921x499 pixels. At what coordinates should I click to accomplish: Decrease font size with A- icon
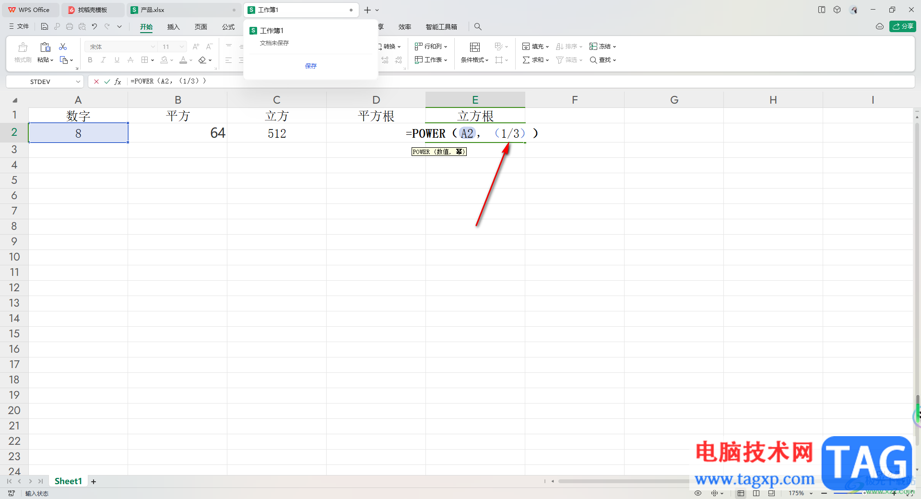[x=209, y=47]
